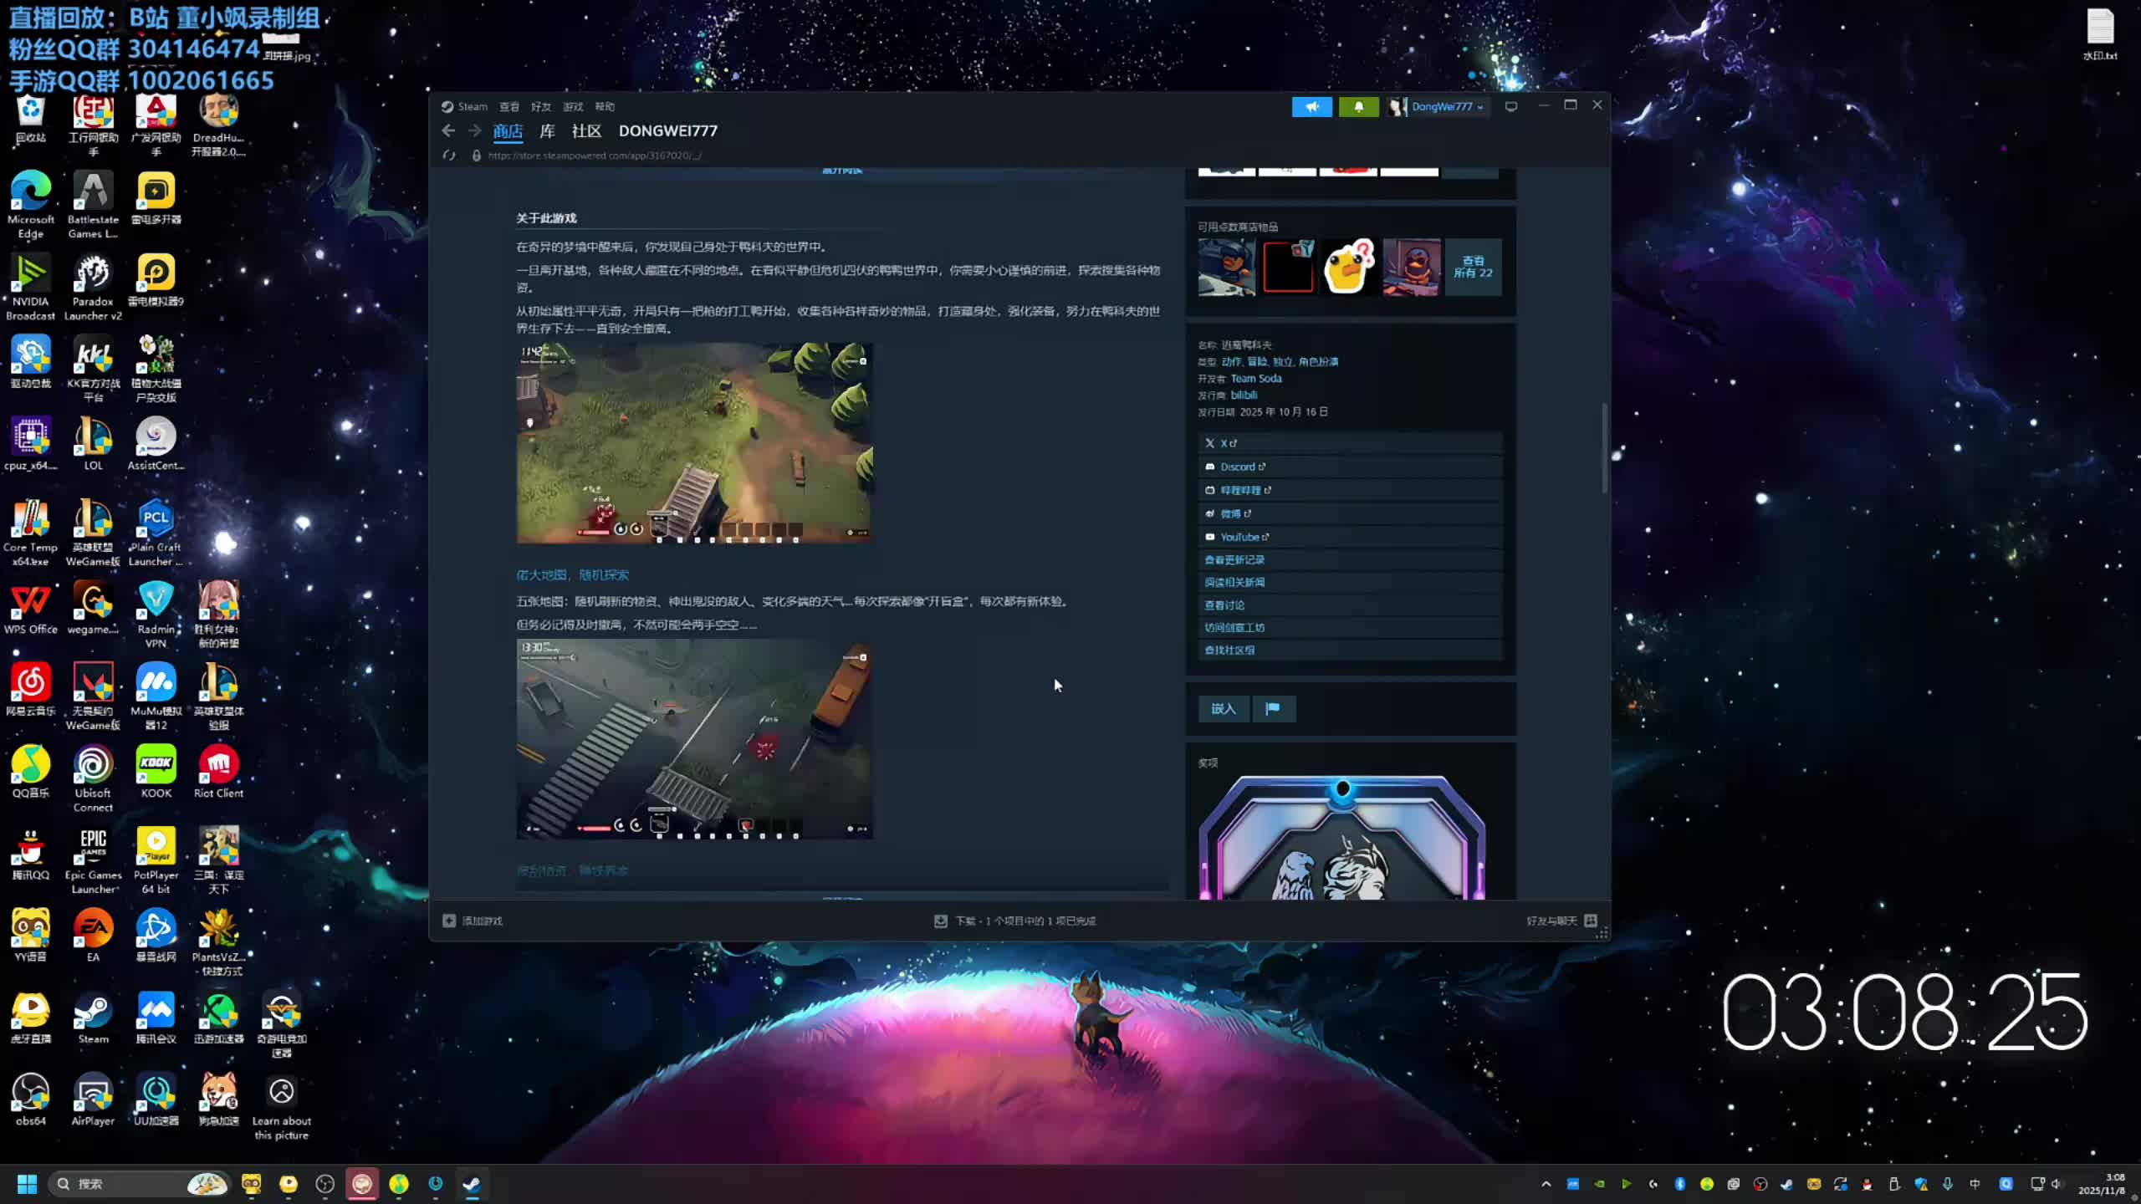Open the 好友 (Friends) menu
Viewport: 2141px width, 1204px height.
pos(540,106)
